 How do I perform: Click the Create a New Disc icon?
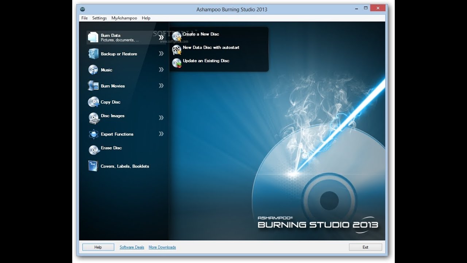point(177,36)
